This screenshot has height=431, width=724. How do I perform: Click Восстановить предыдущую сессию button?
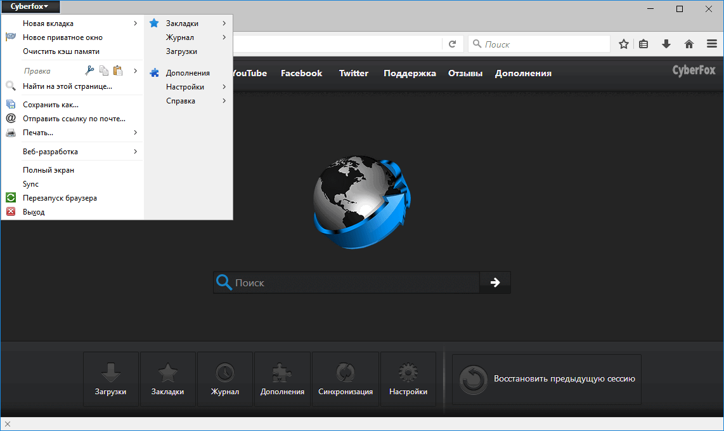pos(546,379)
